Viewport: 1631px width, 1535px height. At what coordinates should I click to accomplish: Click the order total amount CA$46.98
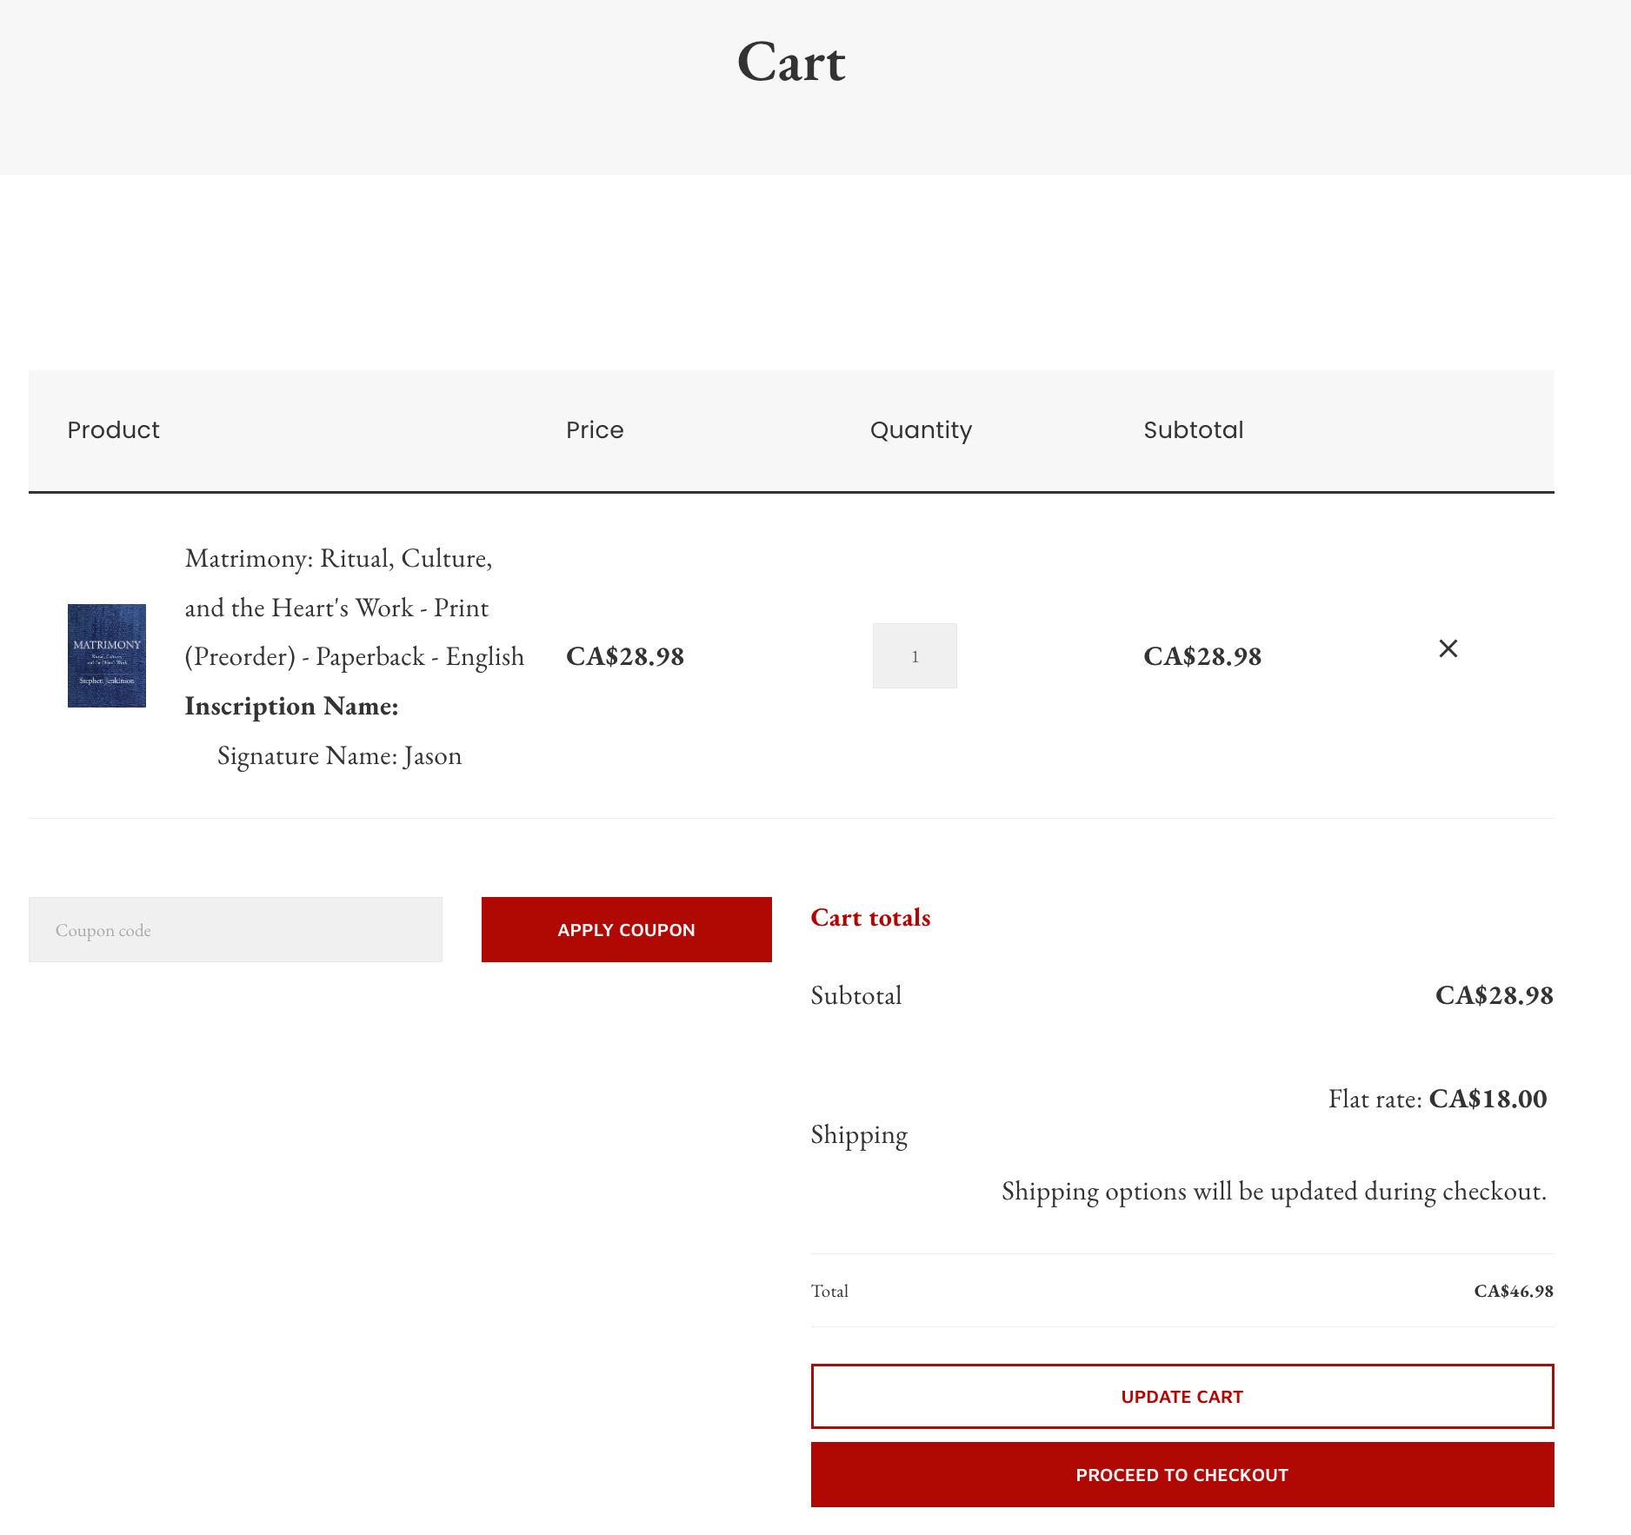1513,1291
